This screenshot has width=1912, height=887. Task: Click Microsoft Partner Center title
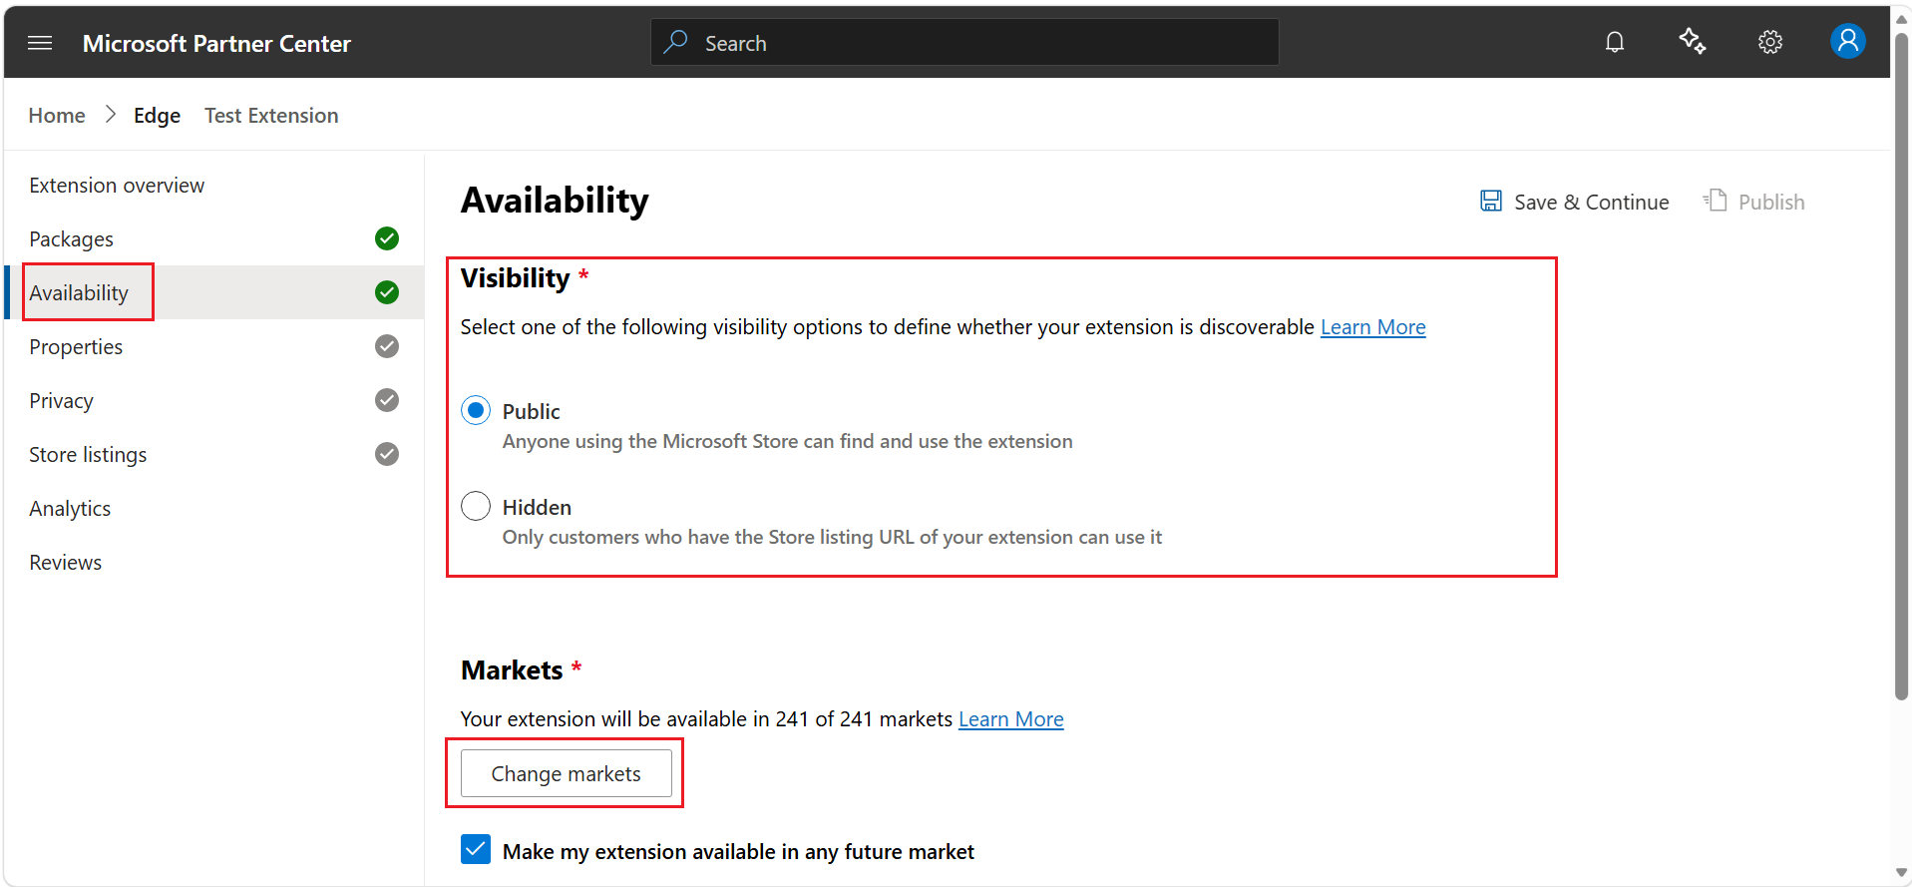coord(216,43)
